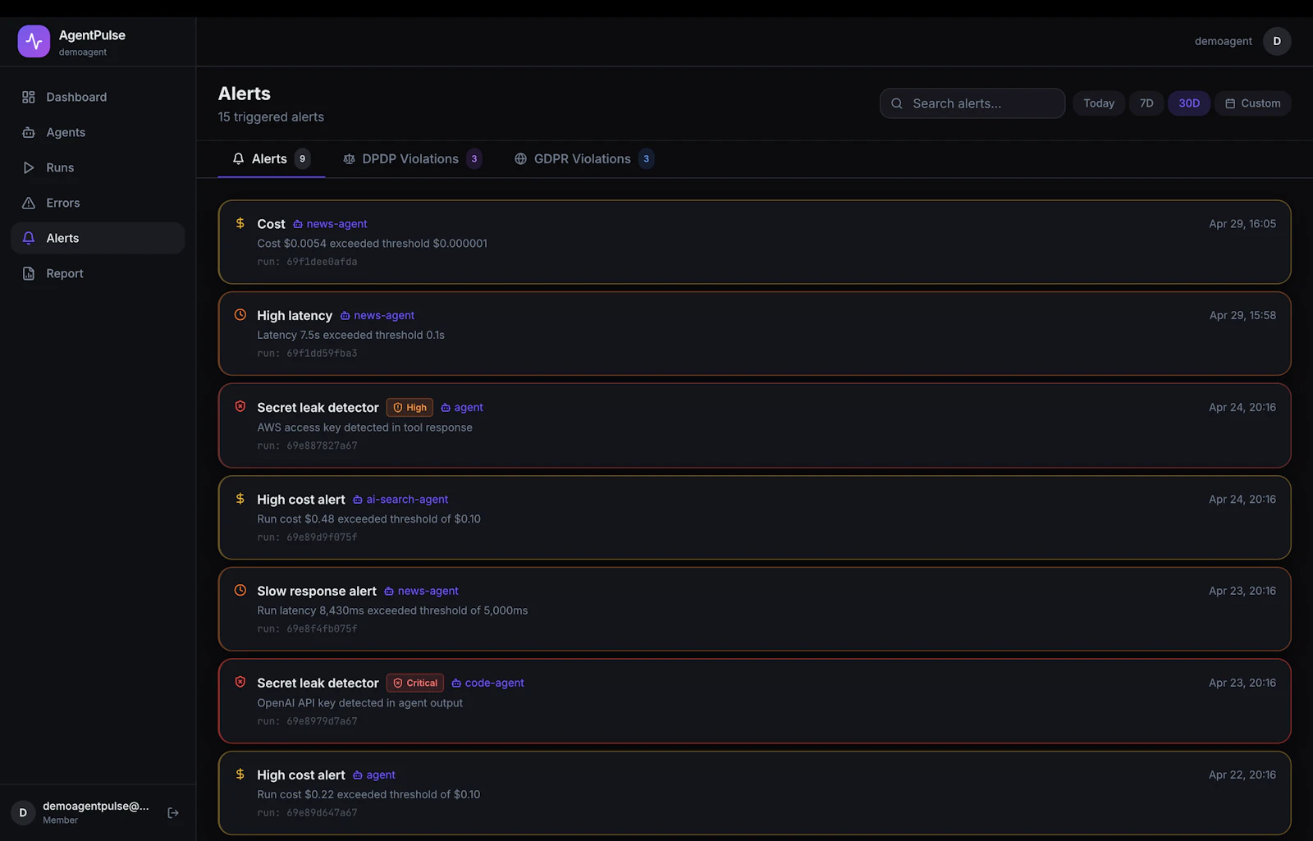
Task: Focus the Search alerts field
Action: 972,103
